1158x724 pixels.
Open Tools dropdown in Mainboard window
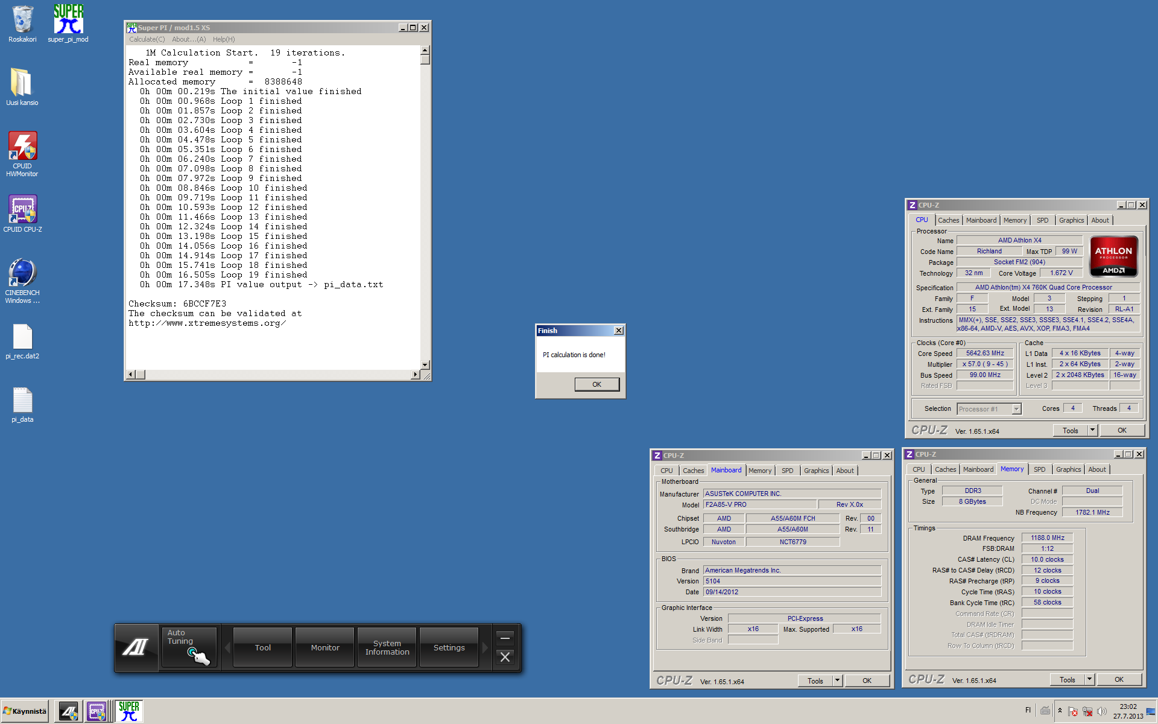(x=837, y=681)
